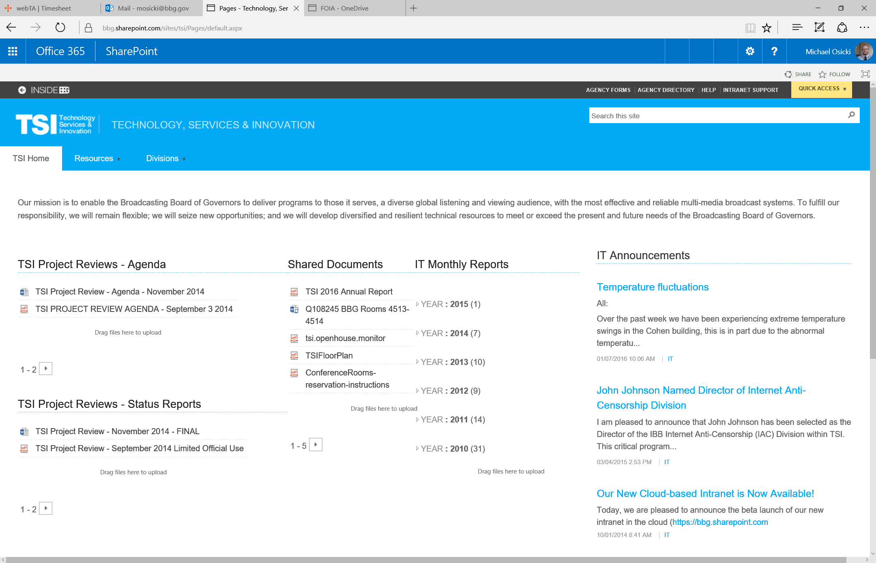This screenshot has width=876, height=563.
Task: Click the SharePoint header link
Action: click(x=131, y=51)
